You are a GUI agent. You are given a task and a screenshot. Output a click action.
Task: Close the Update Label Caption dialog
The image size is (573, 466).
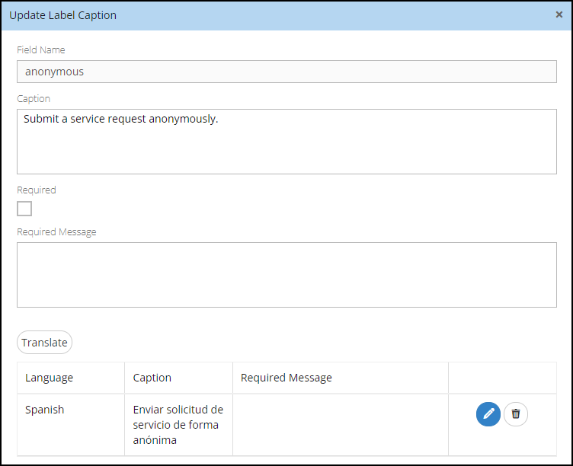click(x=559, y=14)
